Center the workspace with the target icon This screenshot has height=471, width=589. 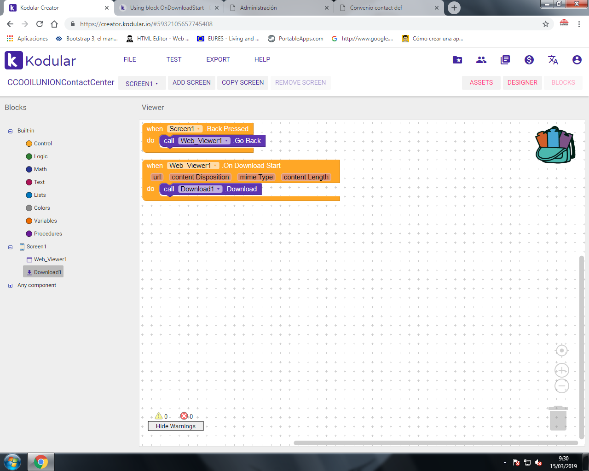[561, 350]
